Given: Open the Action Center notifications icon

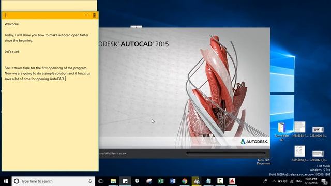Looking at the screenshot, I should 324,181.
